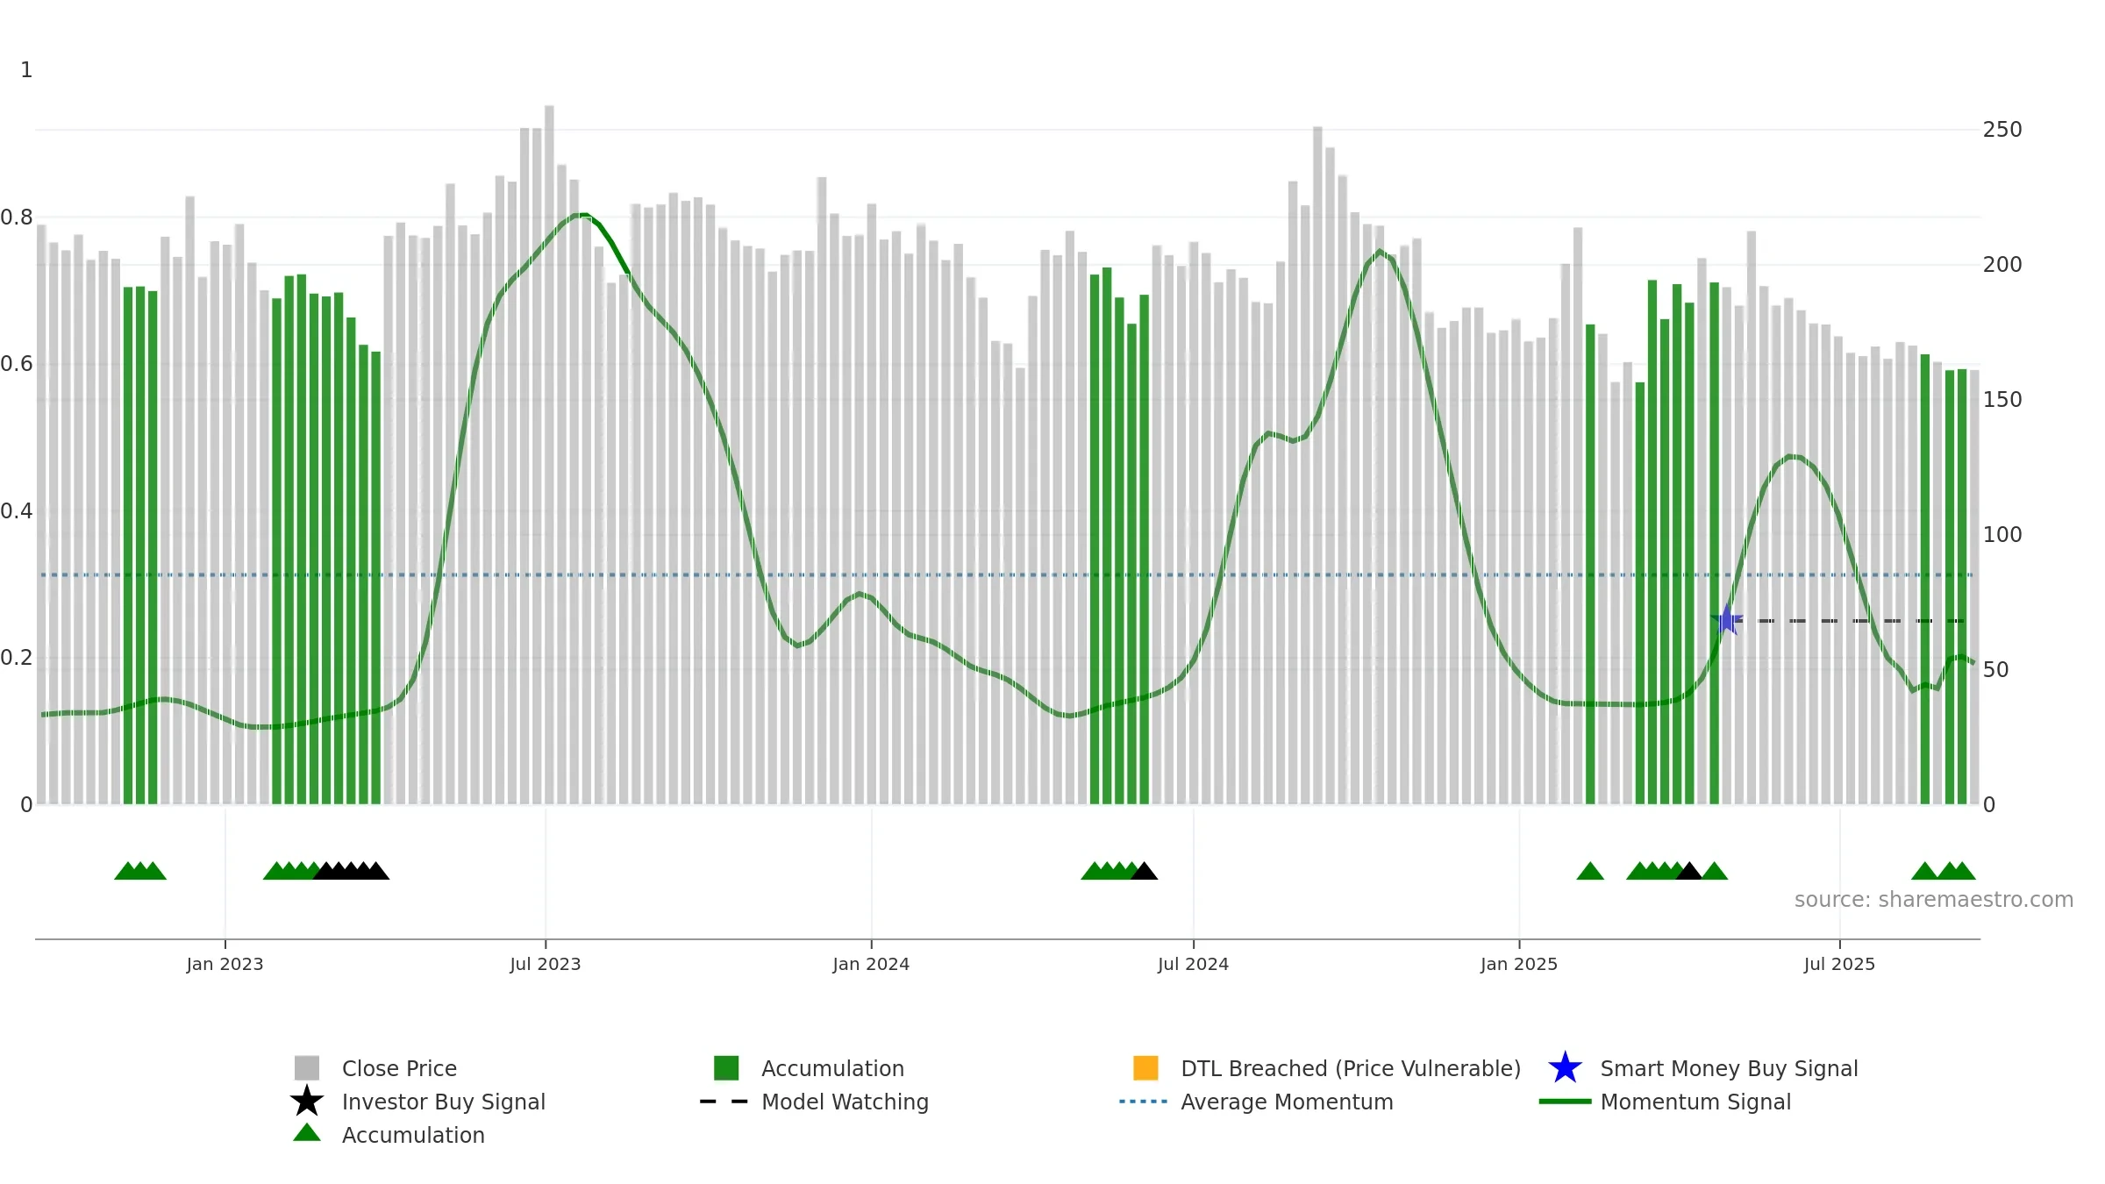
Task: Click the isolated green triangle after Jan 2025
Action: (x=1590, y=871)
